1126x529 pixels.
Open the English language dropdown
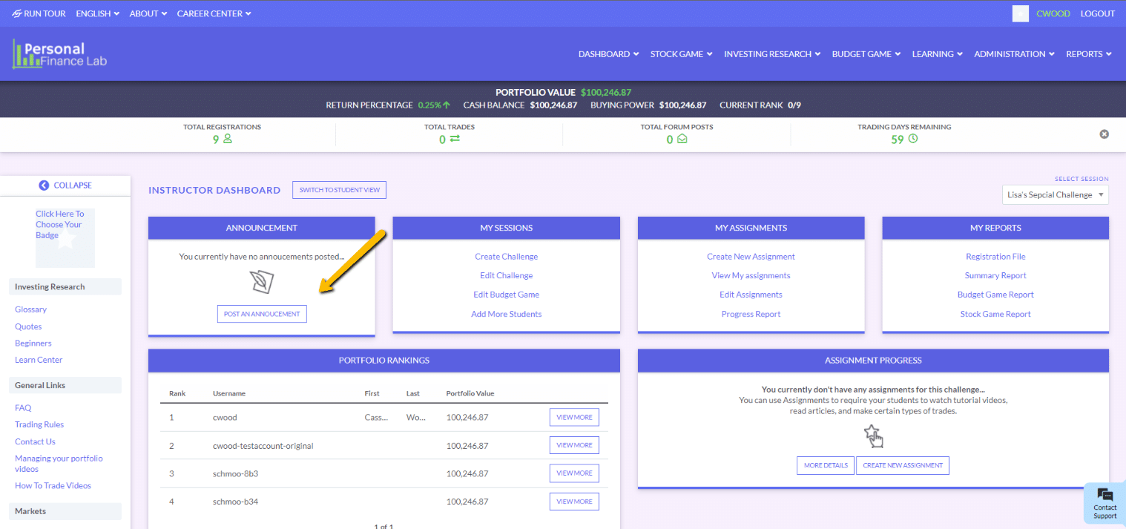click(x=97, y=13)
